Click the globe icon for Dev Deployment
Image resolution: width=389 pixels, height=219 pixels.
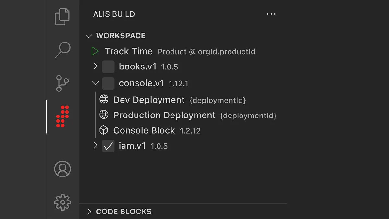tap(104, 99)
